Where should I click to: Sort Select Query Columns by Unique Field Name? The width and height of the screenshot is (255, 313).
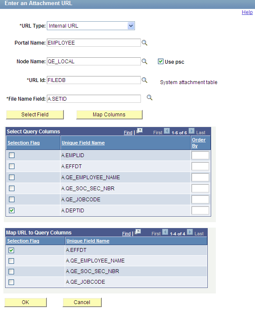click(x=83, y=143)
